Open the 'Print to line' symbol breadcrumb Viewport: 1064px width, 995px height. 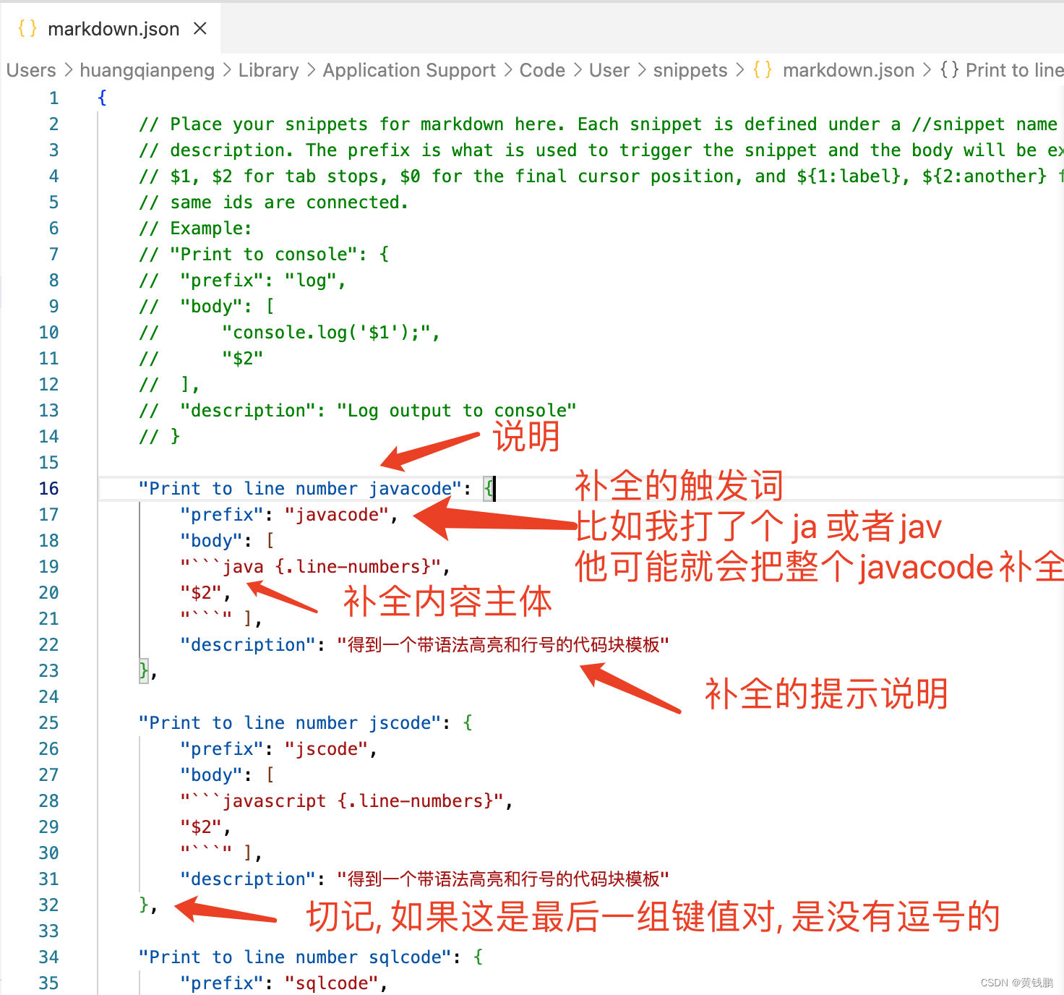point(1014,70)
